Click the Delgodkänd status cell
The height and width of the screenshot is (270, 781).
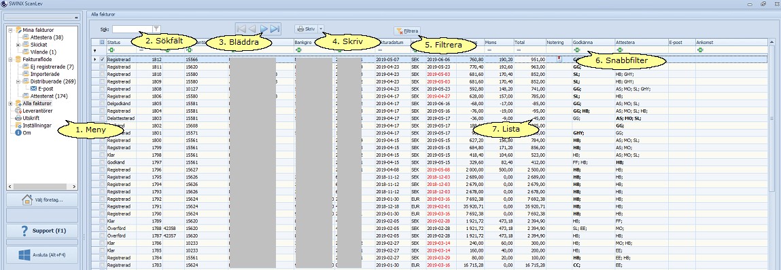point(122,103)
